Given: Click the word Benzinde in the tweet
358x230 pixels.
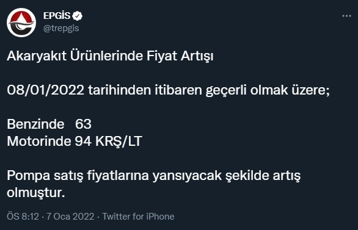Looking at the screenshot, I should click(35, 124).
